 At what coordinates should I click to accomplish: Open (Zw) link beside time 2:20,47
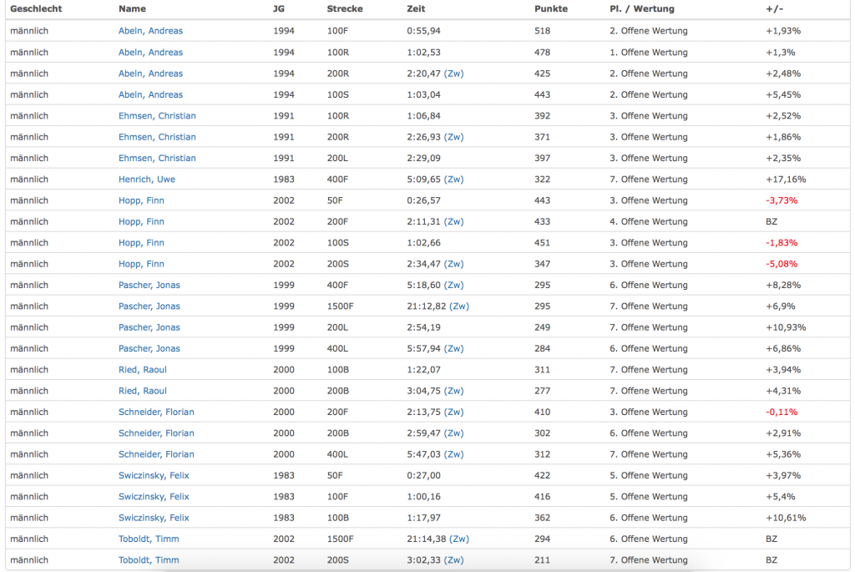(x=453, y=73)
